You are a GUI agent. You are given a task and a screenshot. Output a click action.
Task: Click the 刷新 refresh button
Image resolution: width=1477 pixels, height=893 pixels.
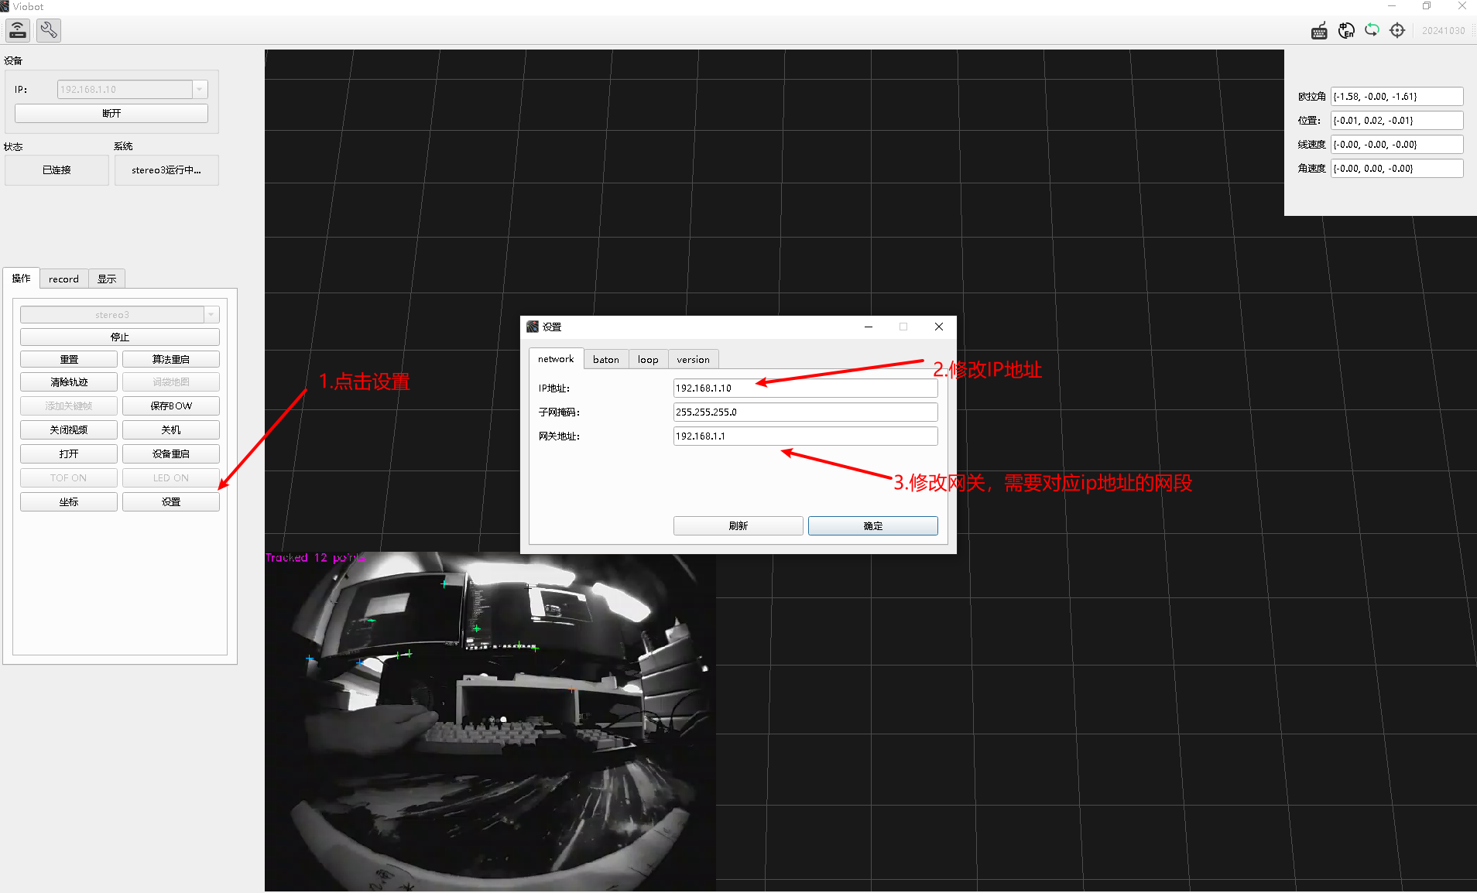738,526
